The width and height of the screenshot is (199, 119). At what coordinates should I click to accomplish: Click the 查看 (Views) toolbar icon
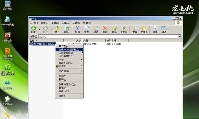163,28
